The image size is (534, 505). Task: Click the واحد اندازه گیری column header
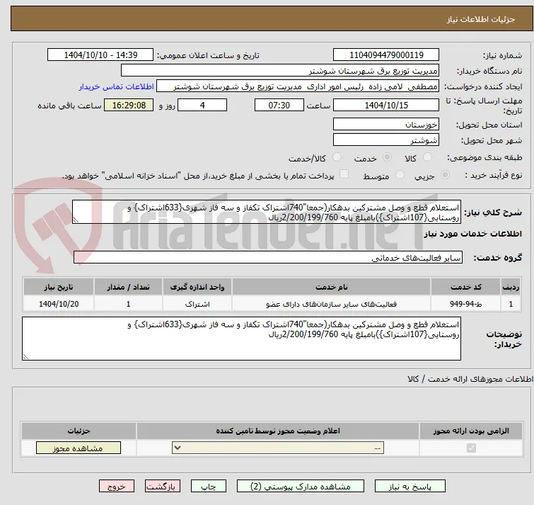pos(197,287)
